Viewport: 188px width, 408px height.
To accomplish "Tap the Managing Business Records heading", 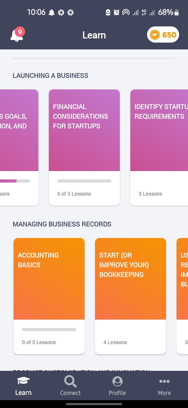I will [x=62, y=224].
